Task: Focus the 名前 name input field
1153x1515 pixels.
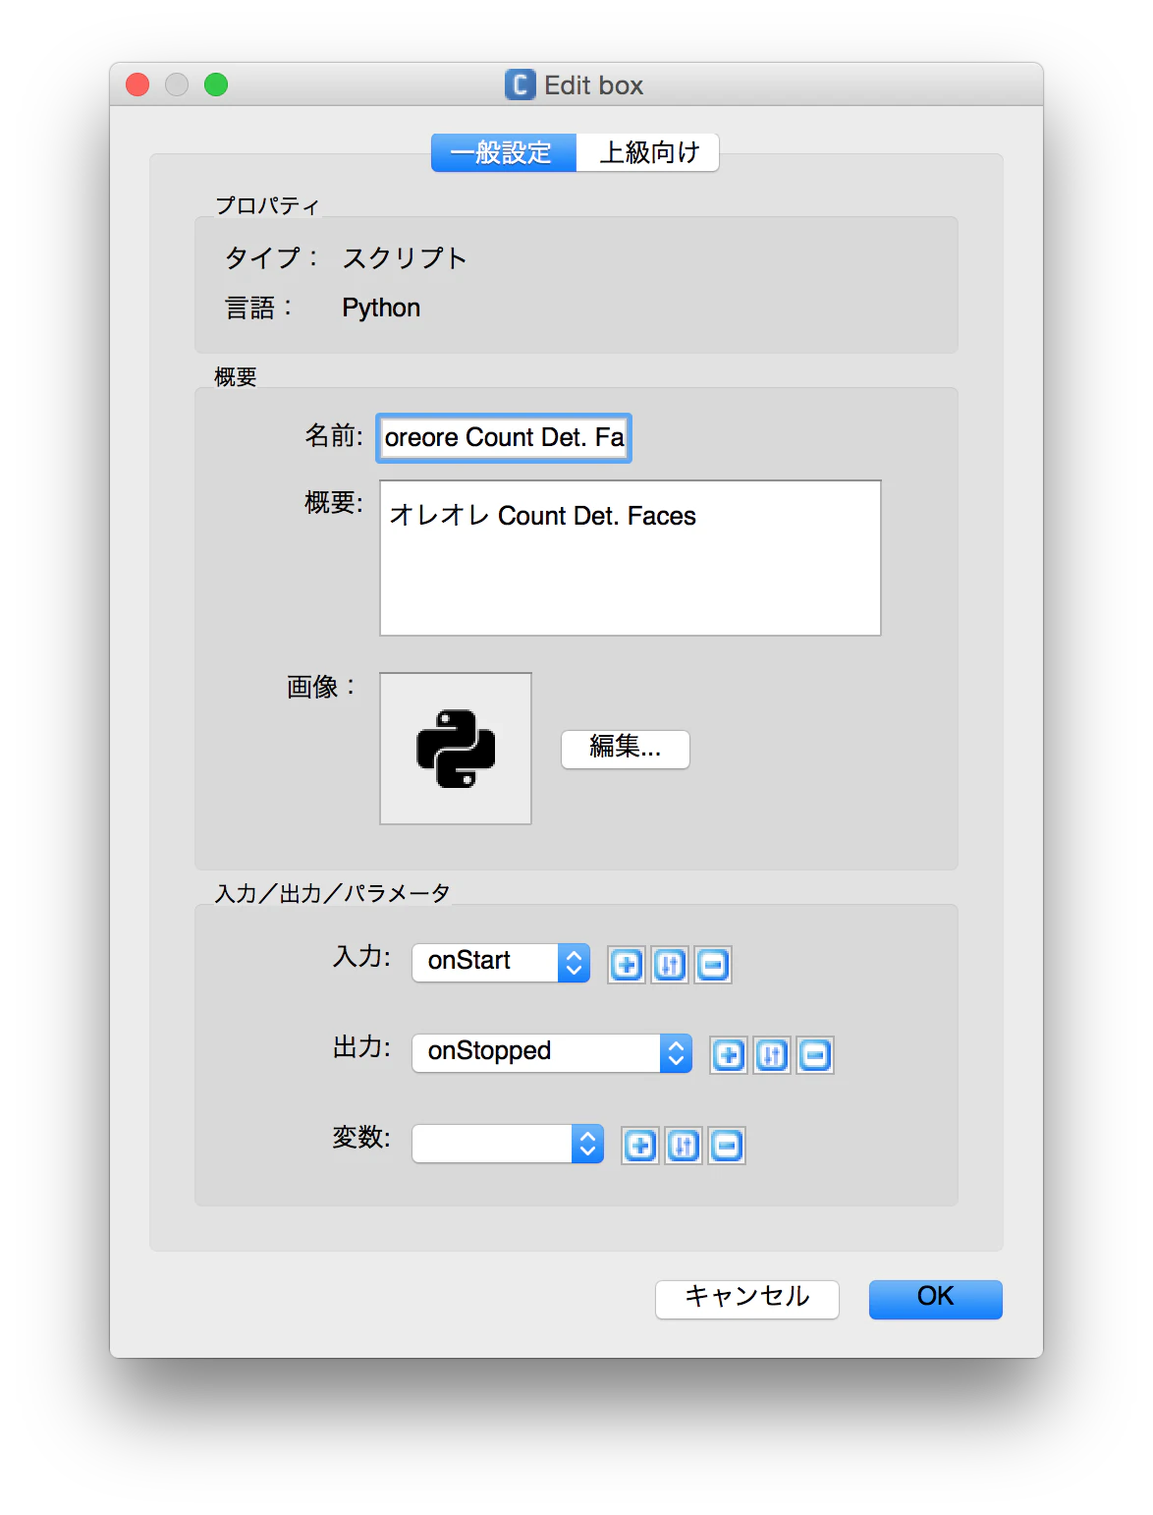Action: pos(504,438)
